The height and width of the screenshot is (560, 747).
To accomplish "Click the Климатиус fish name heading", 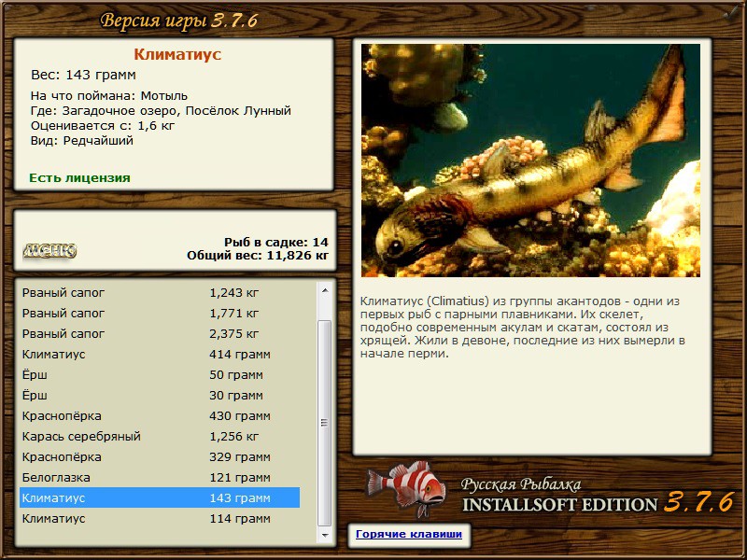I will point(177,54).
